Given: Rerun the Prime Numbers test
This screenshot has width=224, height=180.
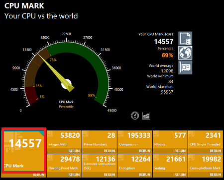Looking at the screenshot, I should pos(110,151).
